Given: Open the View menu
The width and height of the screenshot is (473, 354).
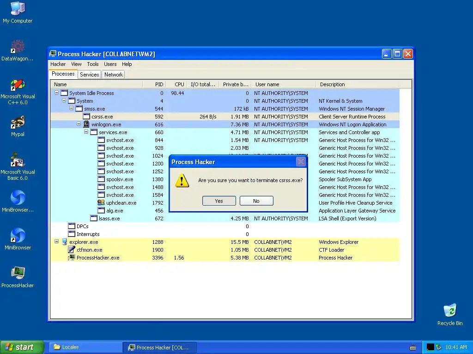Looking at the screenshot, I should click(x=76, y=64).
